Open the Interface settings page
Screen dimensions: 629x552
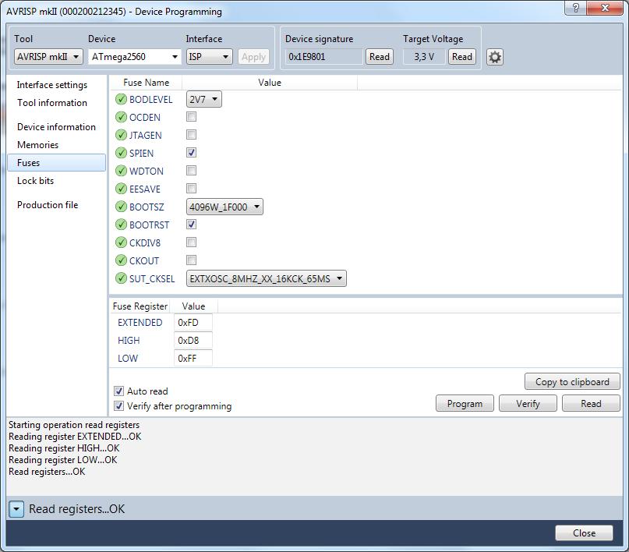(52, 85)
